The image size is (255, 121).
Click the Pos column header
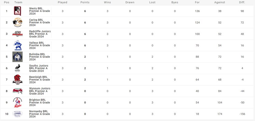(7, 2)
